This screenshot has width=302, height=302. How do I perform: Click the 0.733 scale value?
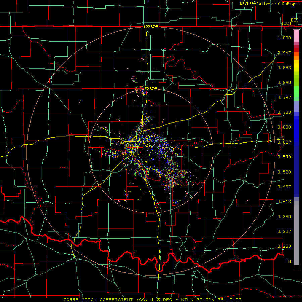tap(284, 112)
